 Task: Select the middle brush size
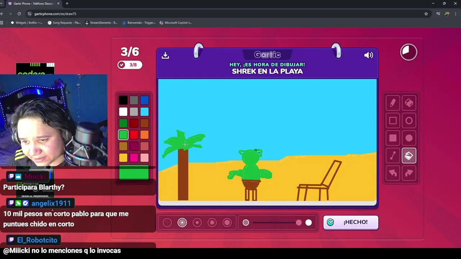click(197, 223)
